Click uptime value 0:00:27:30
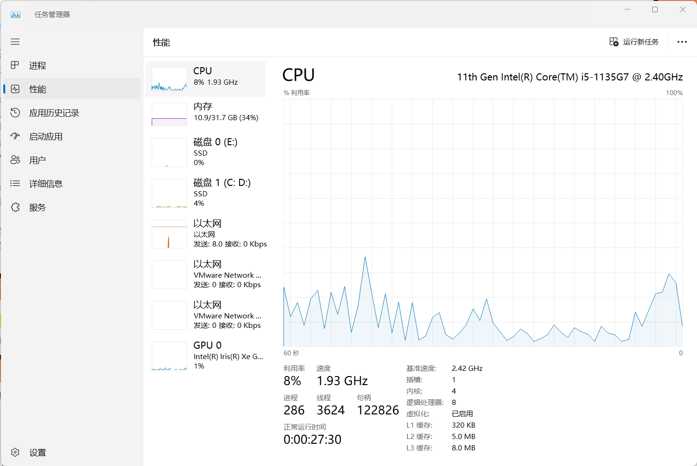 pos(312,440)
